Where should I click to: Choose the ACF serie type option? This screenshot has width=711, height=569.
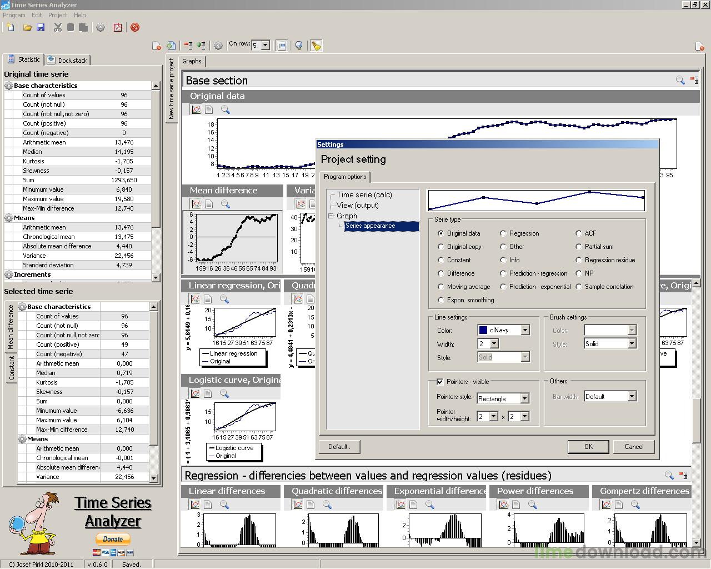[579, 233]
